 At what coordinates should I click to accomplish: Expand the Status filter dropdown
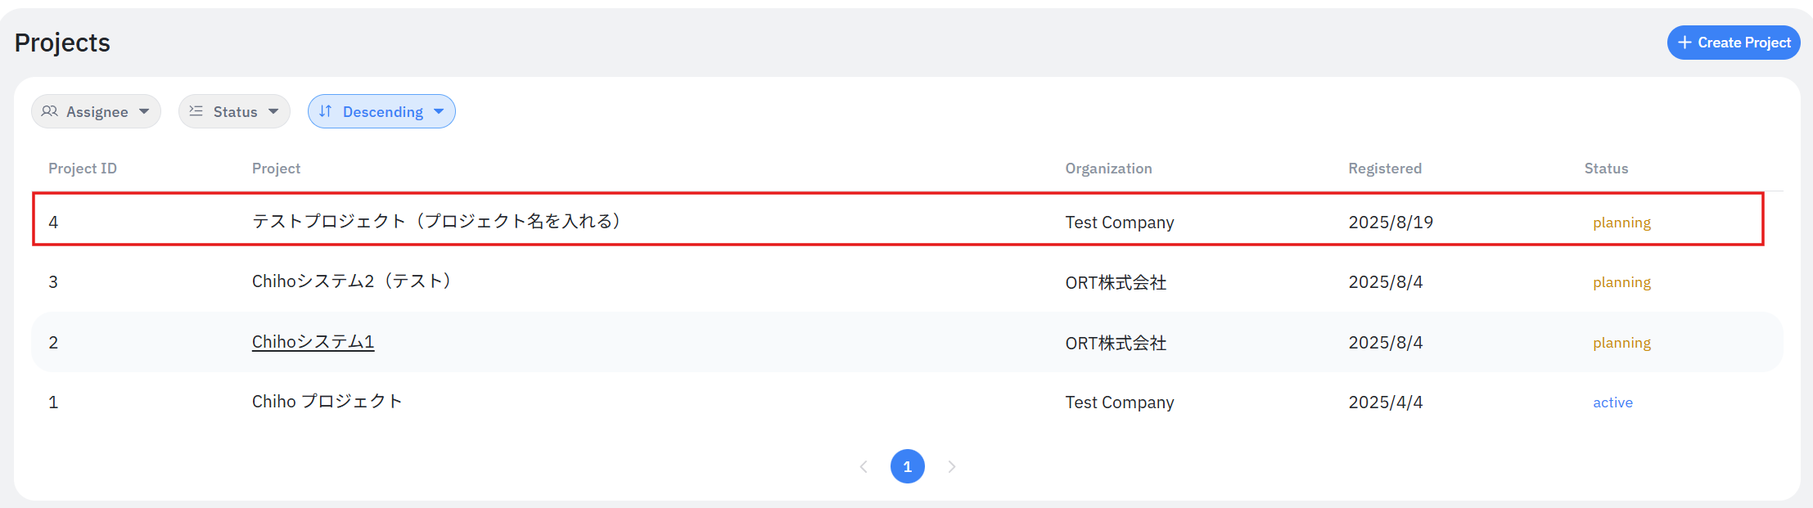pyautogui.click(x=234, y=111)
